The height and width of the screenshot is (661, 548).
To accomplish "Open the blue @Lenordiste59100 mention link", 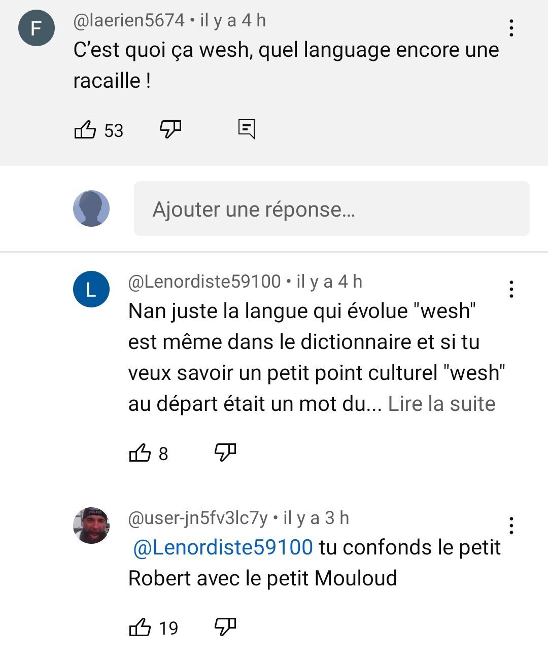I will point(223,547).
